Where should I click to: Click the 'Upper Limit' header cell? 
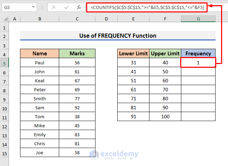(x=165, y=54)
